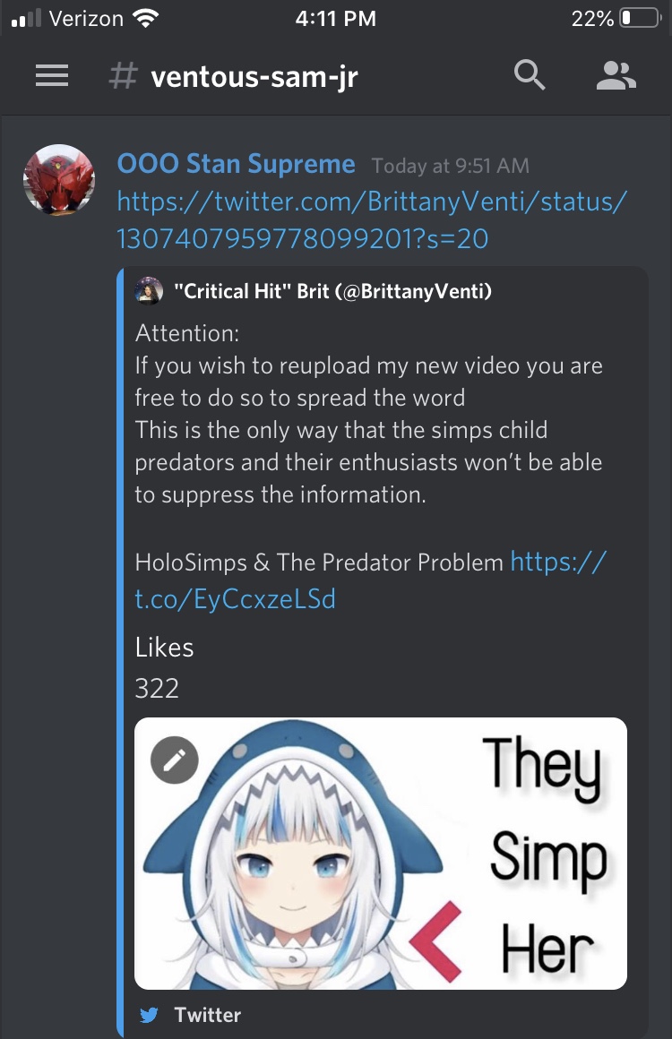Open the shark hoodie anime image

(x=381, y=854)
